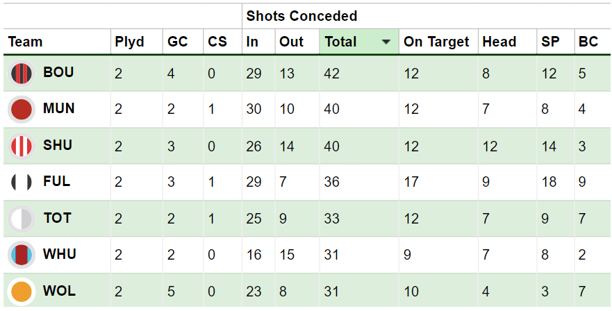Sort by the On Target column header
The image size is (612, 311).
tap(436, 42)
